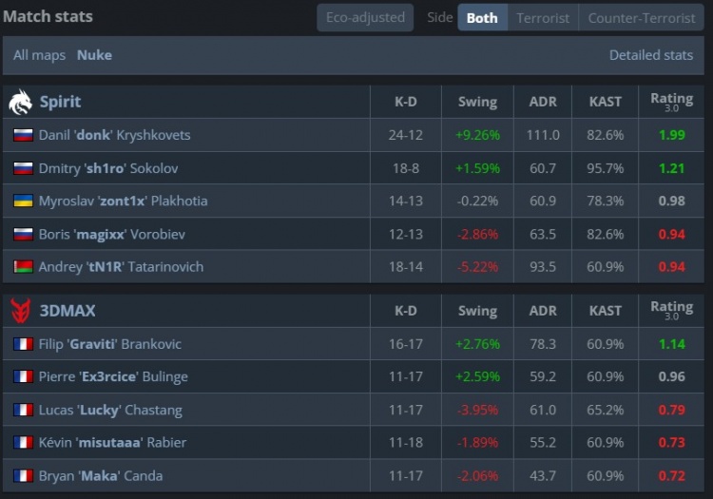Click the French flag beside Maka
713x499 pixels.
(x=23, y=475)
